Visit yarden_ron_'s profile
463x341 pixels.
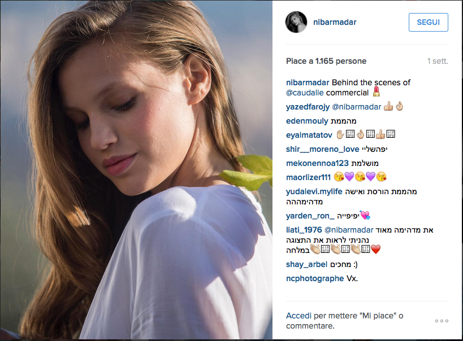pos(310,216)
